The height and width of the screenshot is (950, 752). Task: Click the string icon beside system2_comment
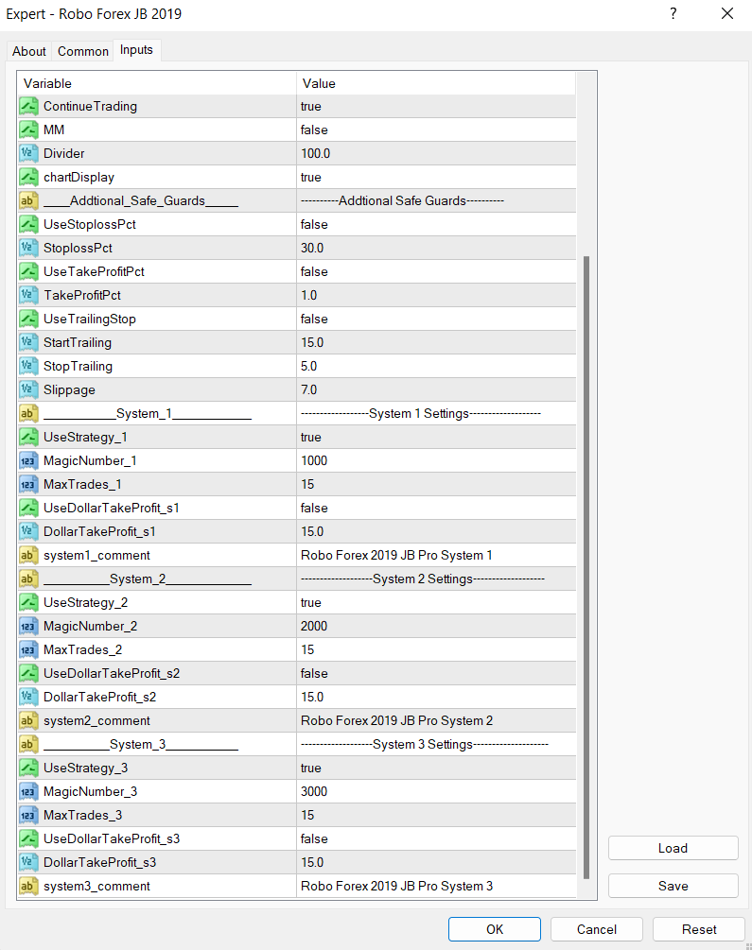(28, 721)
